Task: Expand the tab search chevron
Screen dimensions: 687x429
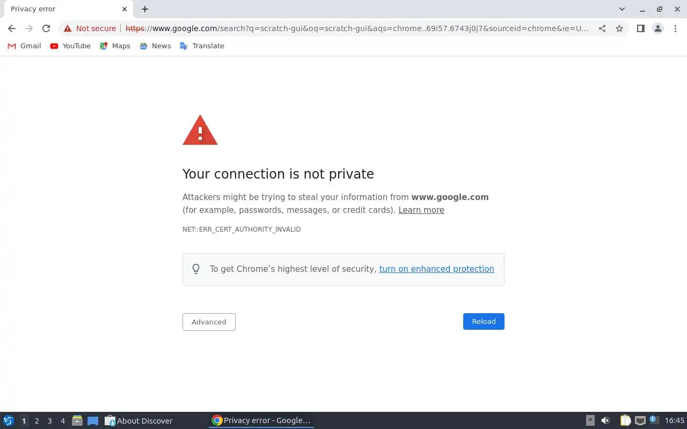Action: [x=622, y=9]
